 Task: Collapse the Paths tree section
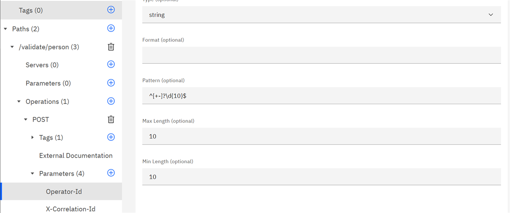coord(6,29)
